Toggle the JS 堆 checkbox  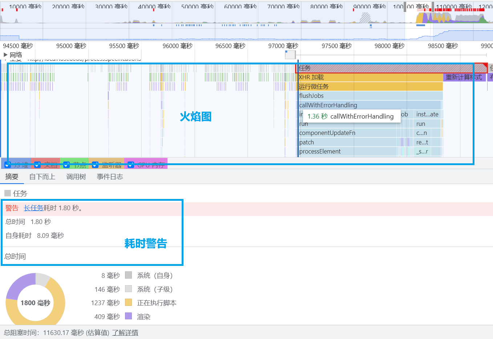[7, 164]
